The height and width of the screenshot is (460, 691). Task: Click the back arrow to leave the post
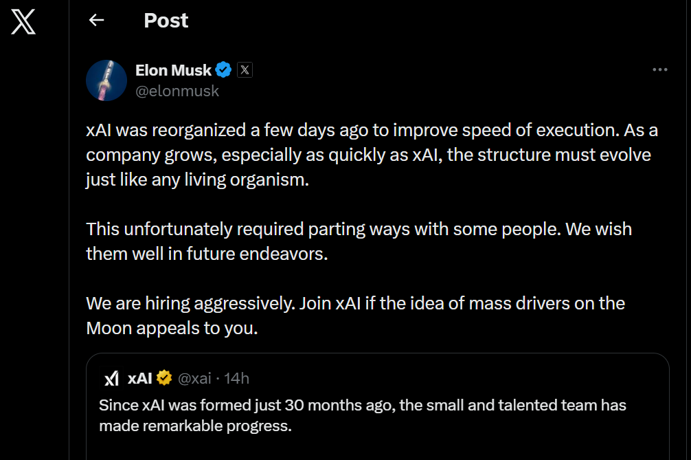click(96, 21)
